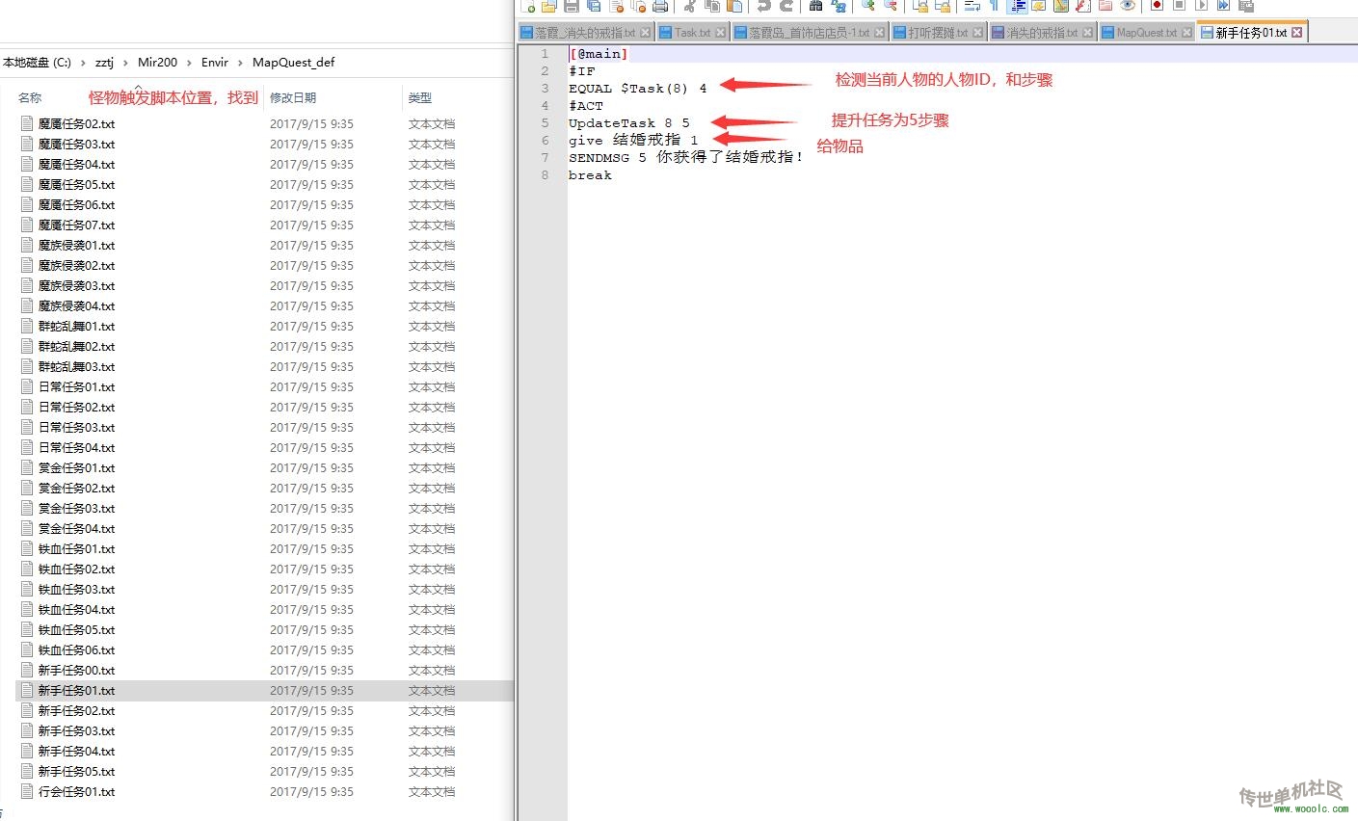1358x821 pixels.
Task: Click MapQuest_def in the address path
Action: click(x=293, y=63)
